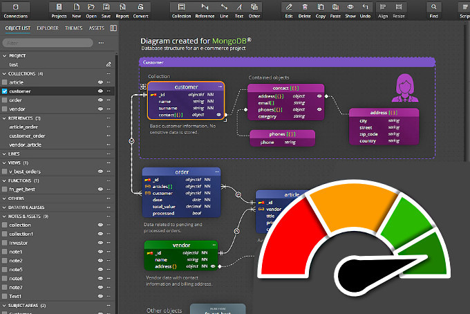This screenshot has height=314, width=470.
Task: Open filter options ellipsis menu
Action: pos(102,43)
